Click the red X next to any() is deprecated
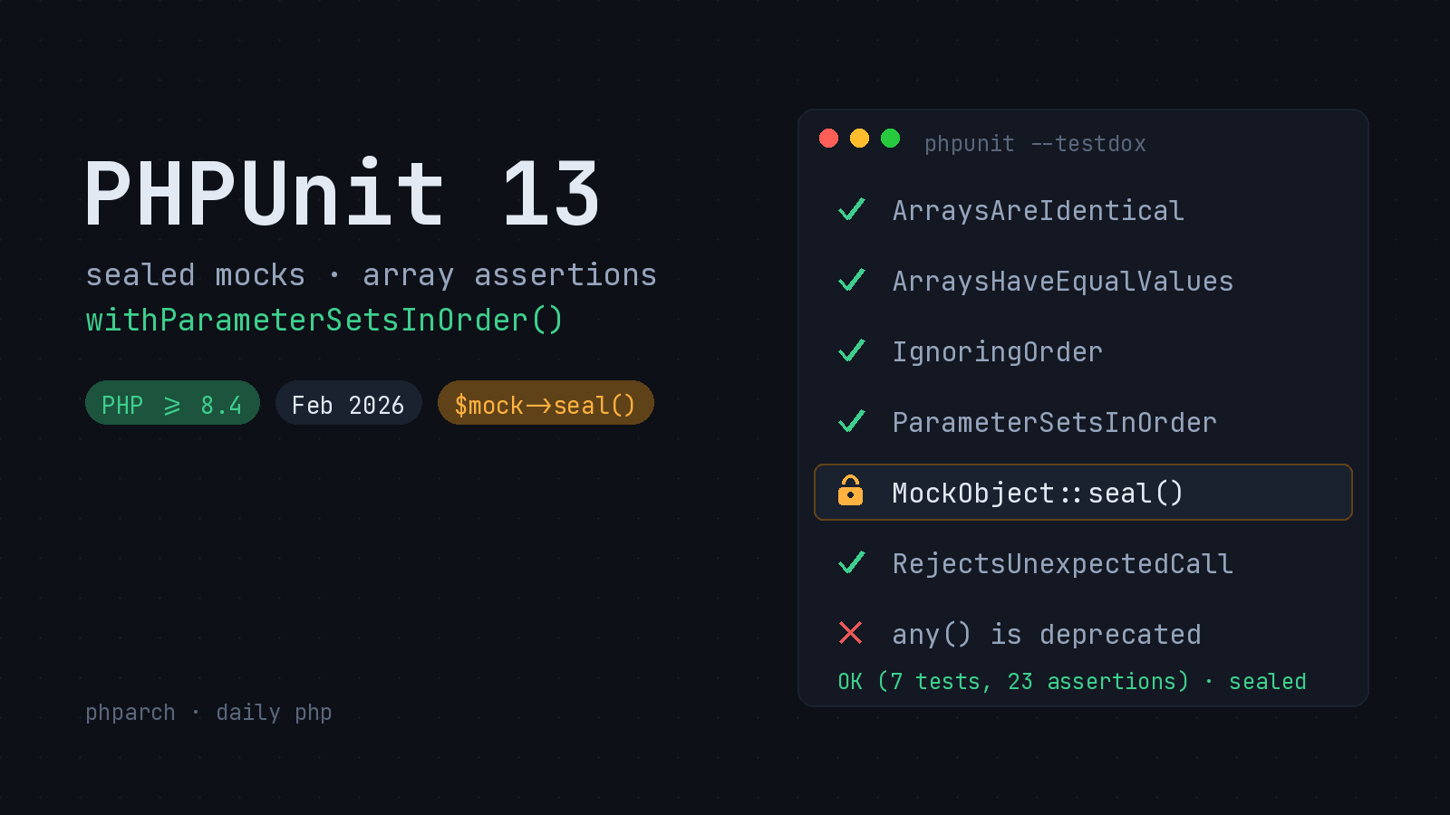Image resolution: width=1450 pixels, height=815 pixels. (850, 633)
